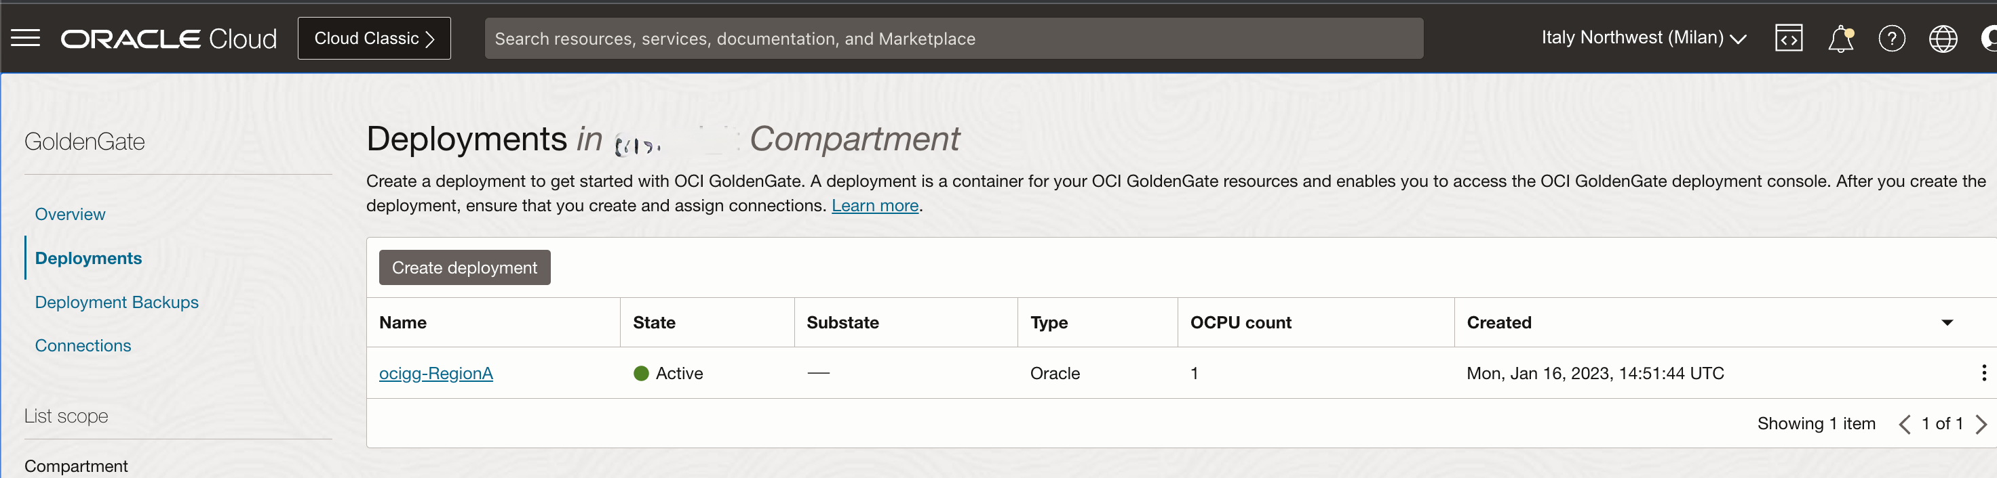Click the Type column header
Image resolution: width=1997 pixels, height=478 pixels.
(x=1049, y=322)
